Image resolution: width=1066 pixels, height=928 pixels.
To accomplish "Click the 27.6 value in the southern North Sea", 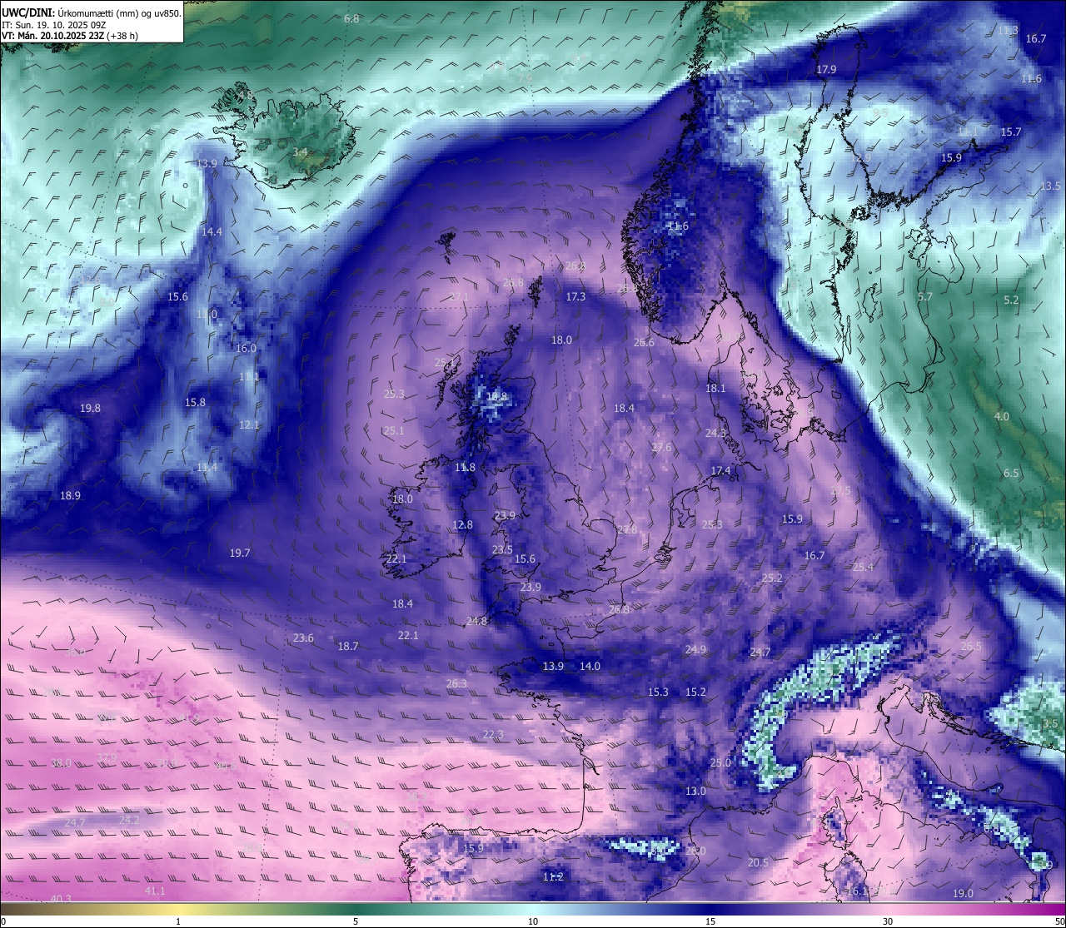I will click(x=661, y=448).
